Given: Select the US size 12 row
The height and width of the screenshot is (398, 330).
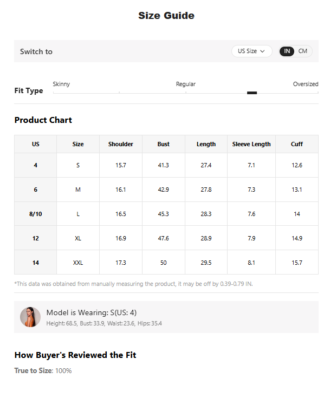Looking at the screenshot, I should pyautogui.click(x=166, y=238).
